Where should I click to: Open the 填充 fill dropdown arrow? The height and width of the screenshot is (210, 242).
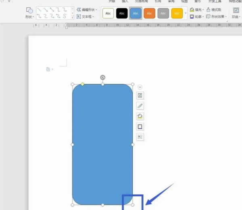[203, 10]
